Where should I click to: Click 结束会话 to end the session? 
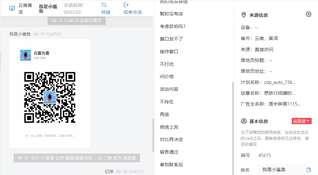133,12
